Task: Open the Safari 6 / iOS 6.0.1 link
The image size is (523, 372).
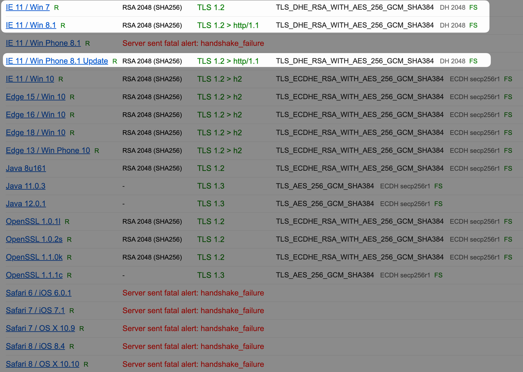Action: pos(39,293)
